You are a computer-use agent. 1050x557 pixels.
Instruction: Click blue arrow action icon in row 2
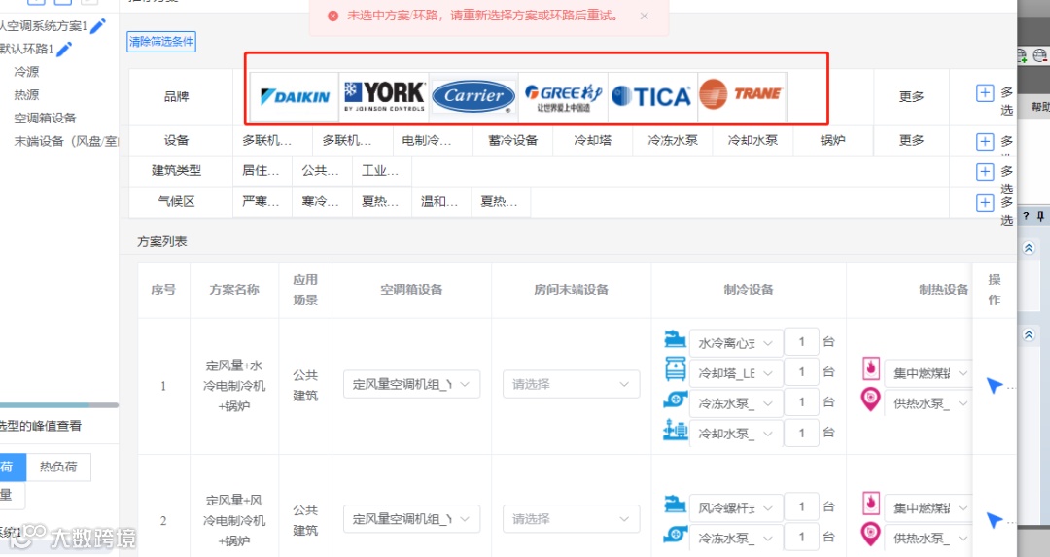tap(995, 519)
